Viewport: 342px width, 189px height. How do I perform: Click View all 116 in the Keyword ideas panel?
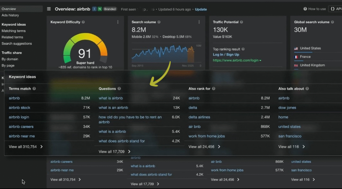pos(292,147)
